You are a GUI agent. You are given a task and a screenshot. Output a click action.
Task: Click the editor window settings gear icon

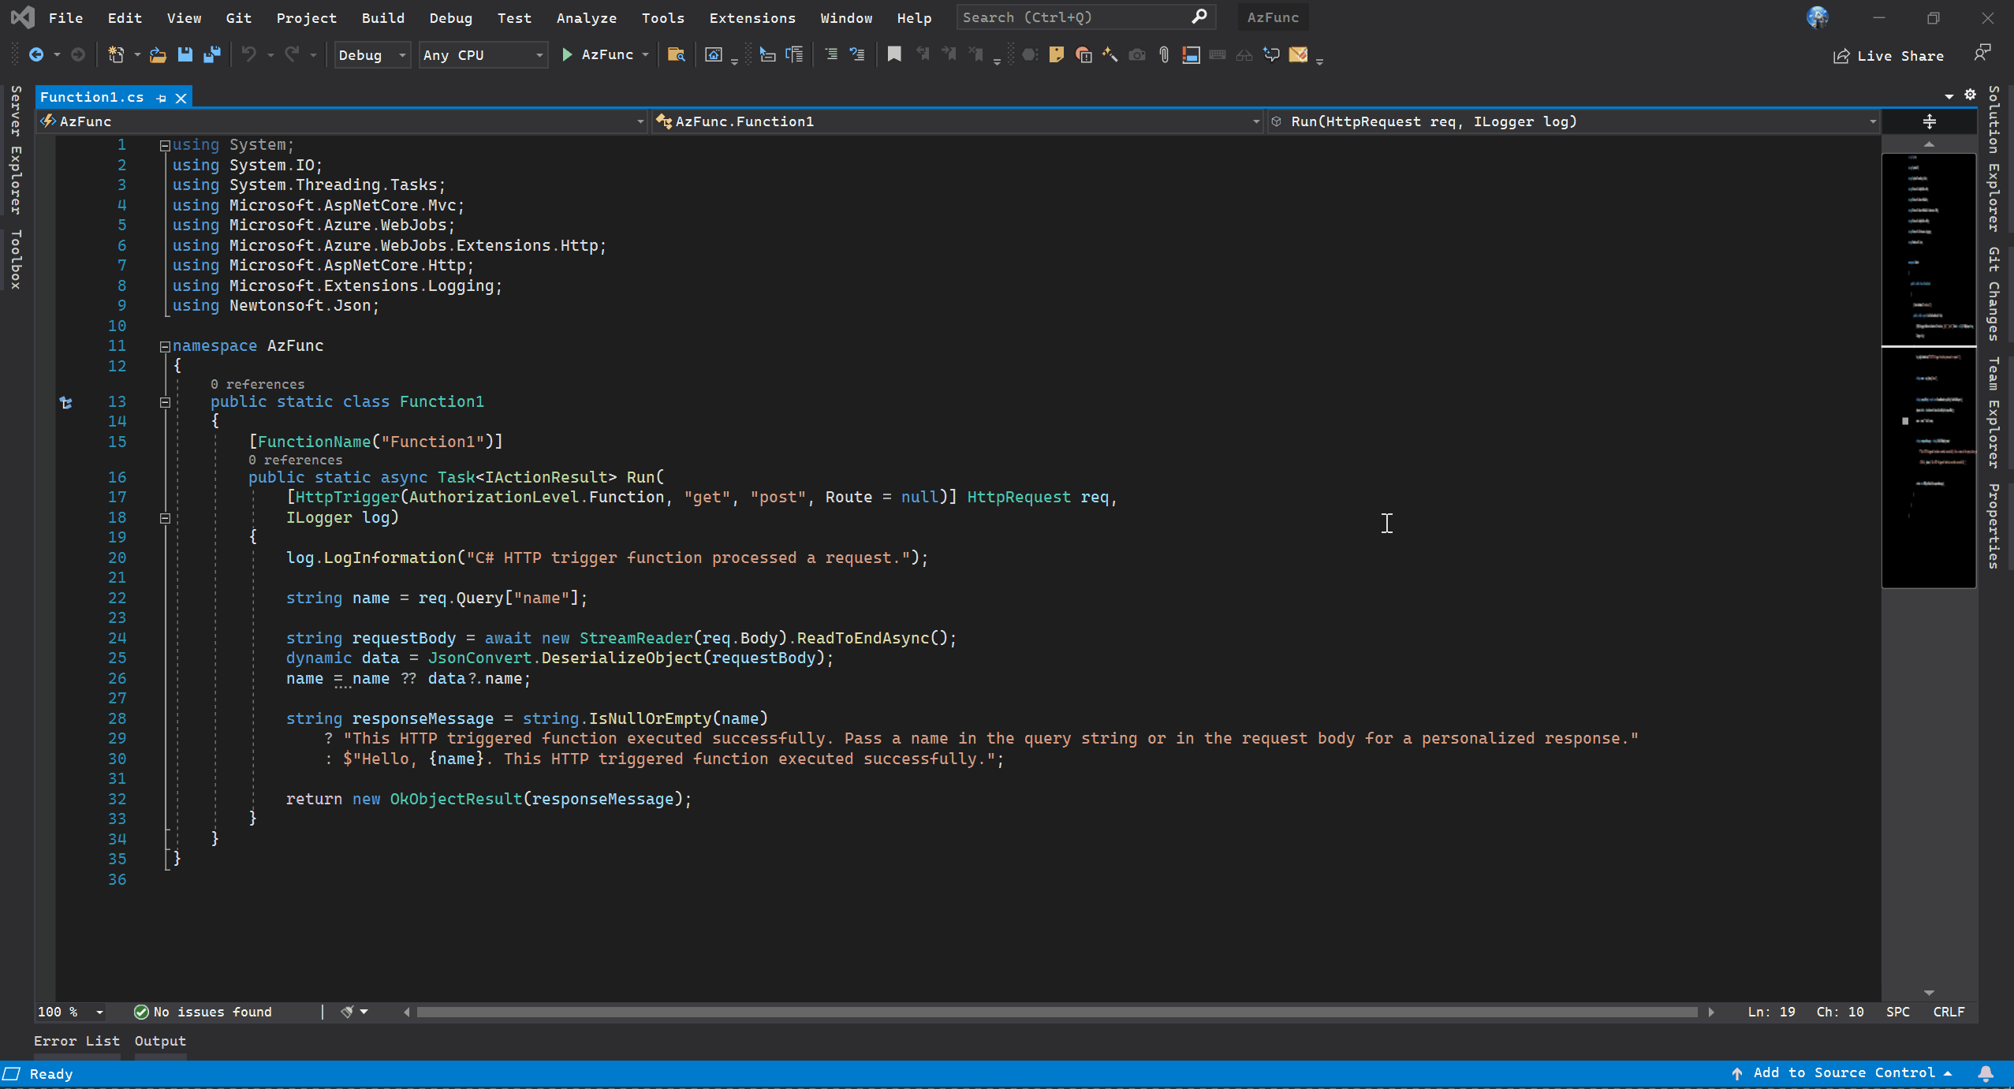point(1970,95)
